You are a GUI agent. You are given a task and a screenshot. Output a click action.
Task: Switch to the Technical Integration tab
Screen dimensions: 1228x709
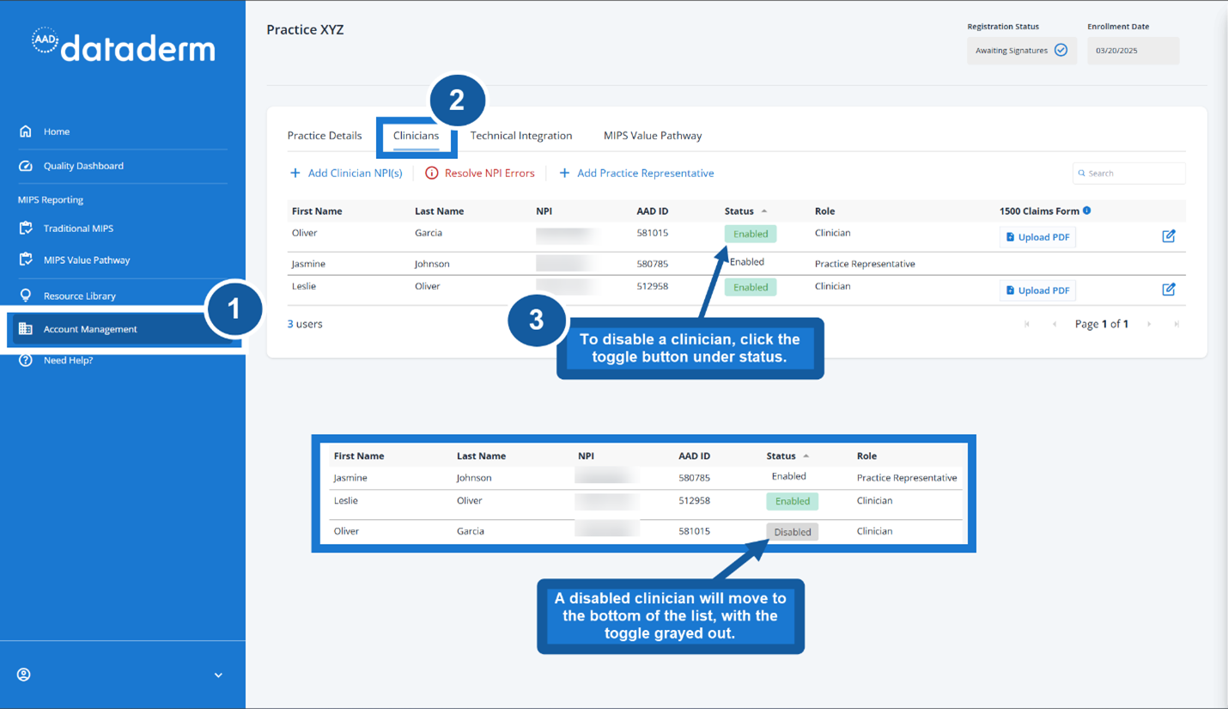(x=521, y=135)
